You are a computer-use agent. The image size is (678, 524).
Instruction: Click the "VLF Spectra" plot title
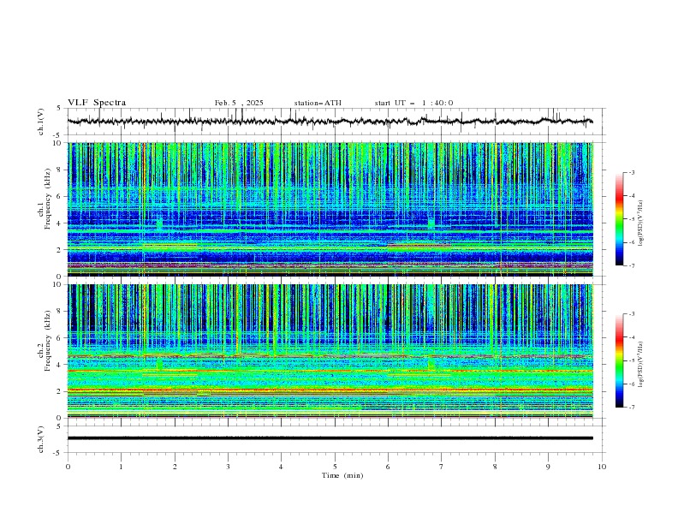(97, 103)
